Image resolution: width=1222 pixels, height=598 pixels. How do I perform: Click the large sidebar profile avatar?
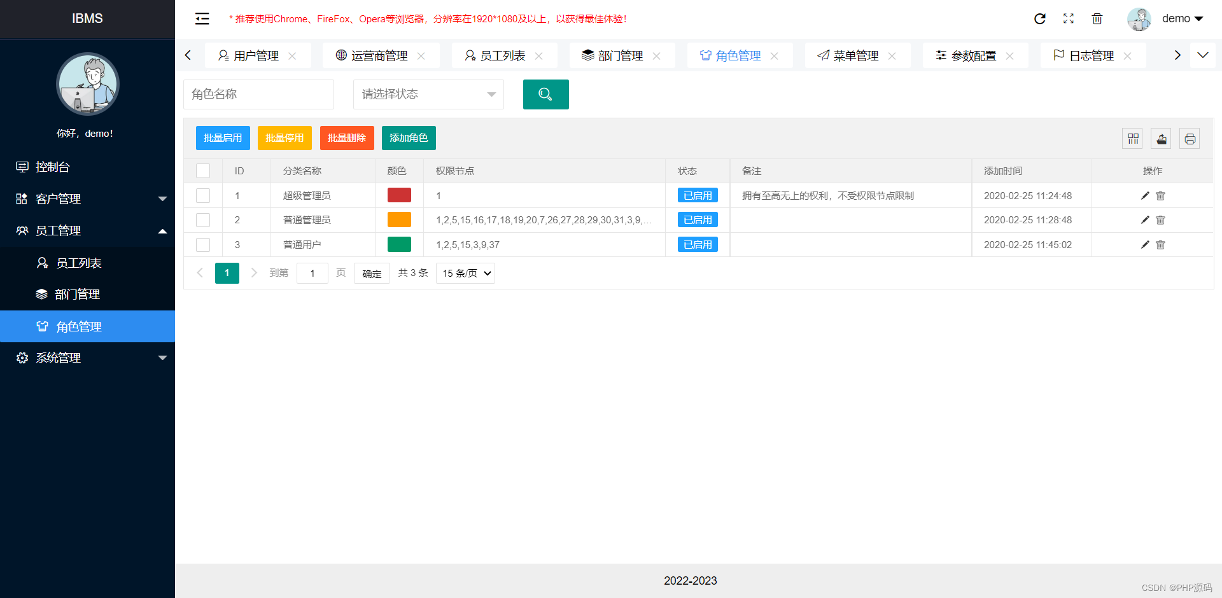[88, 84]
